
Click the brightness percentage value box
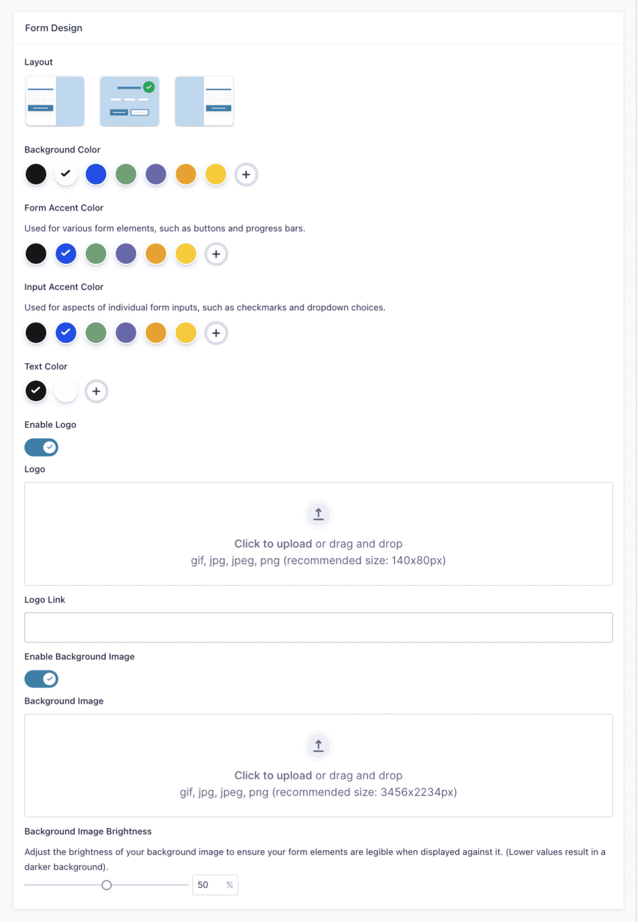[214, 885]
